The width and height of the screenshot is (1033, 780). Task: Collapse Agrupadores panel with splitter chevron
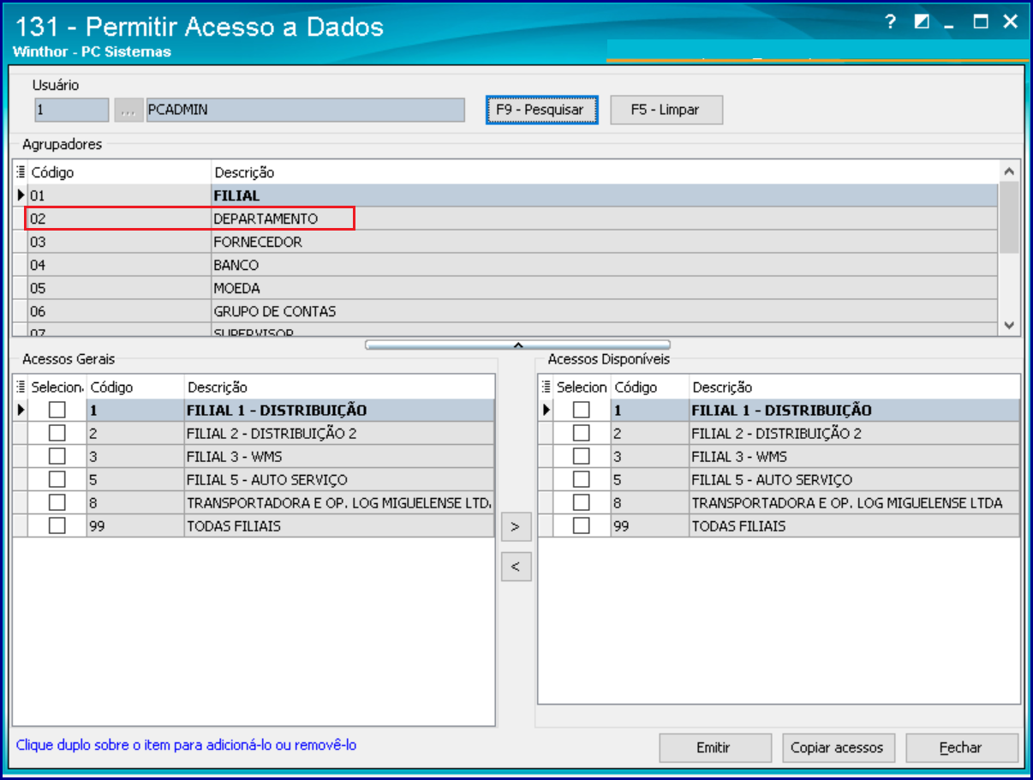[518, 345]
